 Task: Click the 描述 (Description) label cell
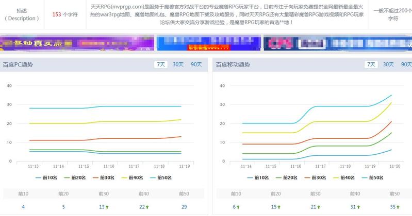point(22,14)
